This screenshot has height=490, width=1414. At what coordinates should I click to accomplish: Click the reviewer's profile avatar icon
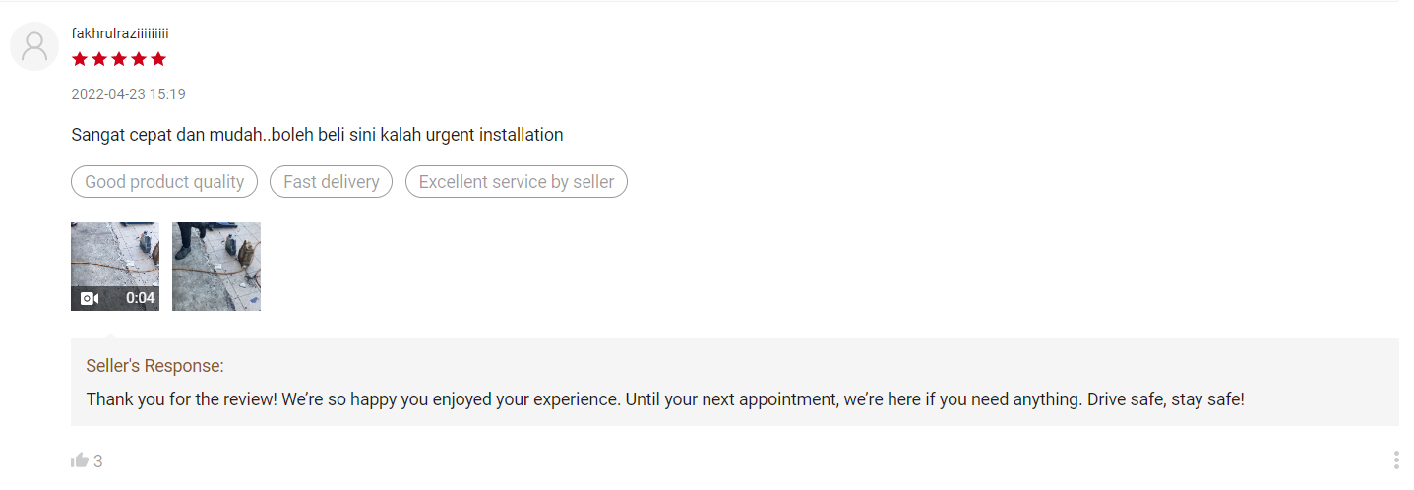(x=34, y=46)
